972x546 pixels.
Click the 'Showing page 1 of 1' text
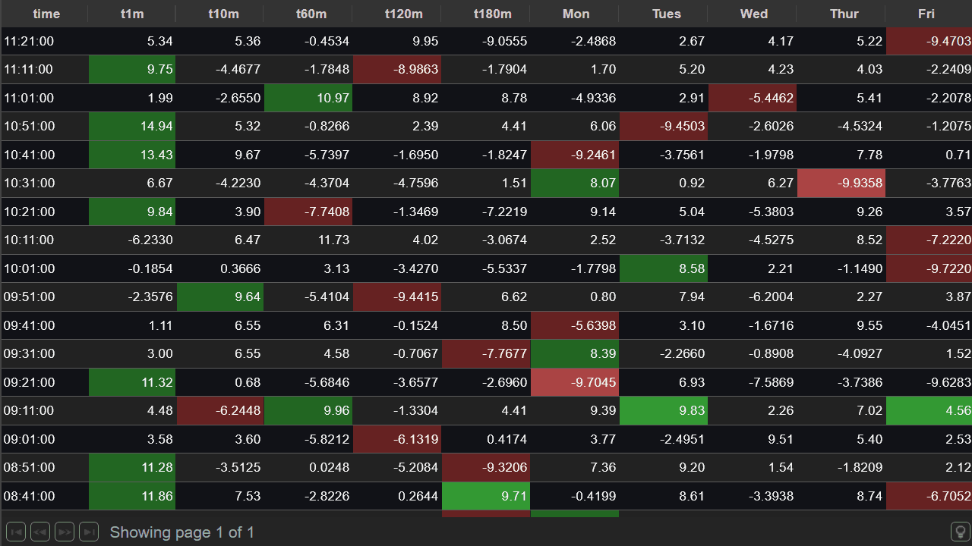tap(182, 532)
